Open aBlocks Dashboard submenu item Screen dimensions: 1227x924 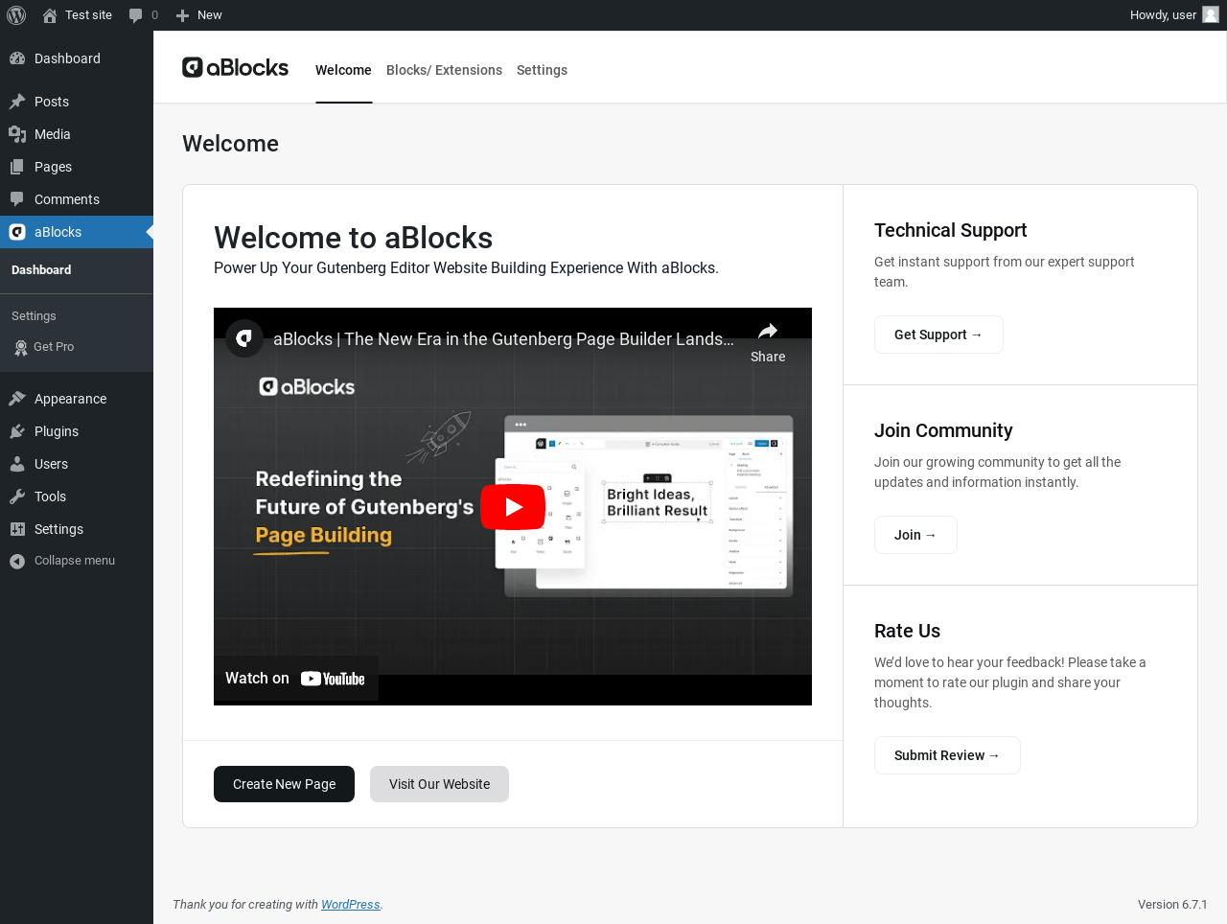click(41, 270)
